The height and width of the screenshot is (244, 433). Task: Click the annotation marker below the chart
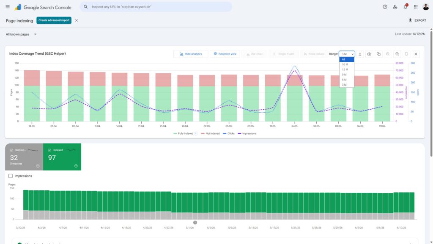click(x=195, y=222)
